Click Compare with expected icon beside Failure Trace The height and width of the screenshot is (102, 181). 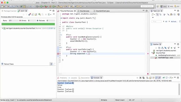(x=51, y=64)
